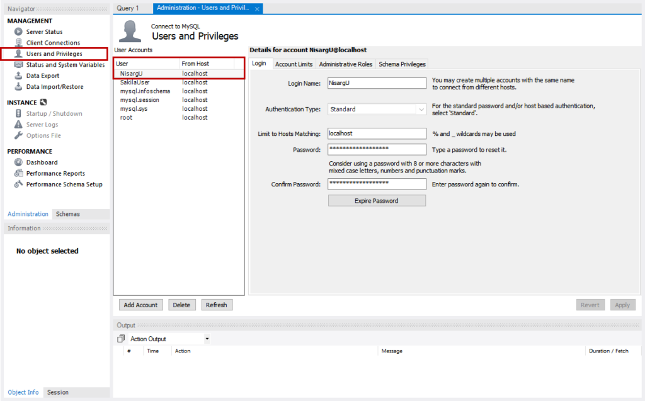
Task: Click the Login Name input field
Action: (377, 83)
